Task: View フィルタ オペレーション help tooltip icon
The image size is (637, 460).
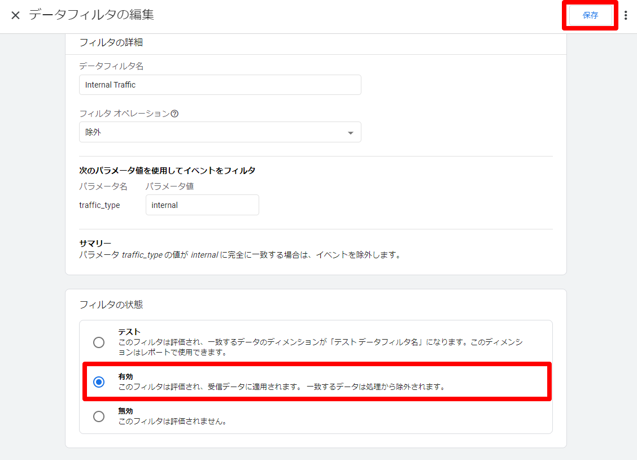Action: [x=174, y=114]
